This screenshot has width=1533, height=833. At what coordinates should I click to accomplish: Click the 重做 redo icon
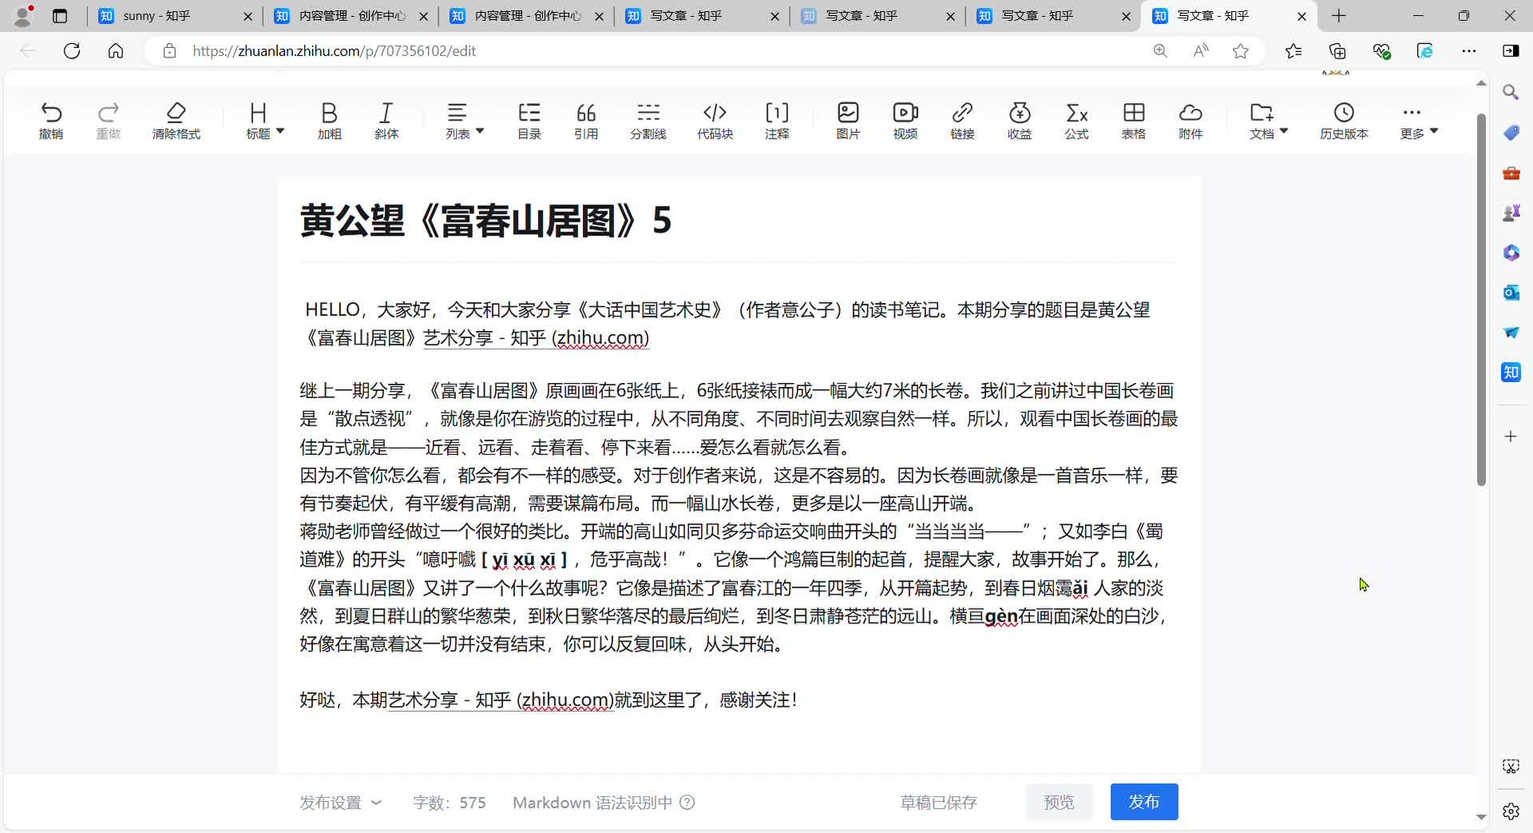click(x=108, y=121)
